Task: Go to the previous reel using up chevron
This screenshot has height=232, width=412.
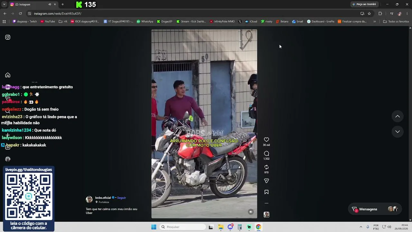Action: [398, 116]
